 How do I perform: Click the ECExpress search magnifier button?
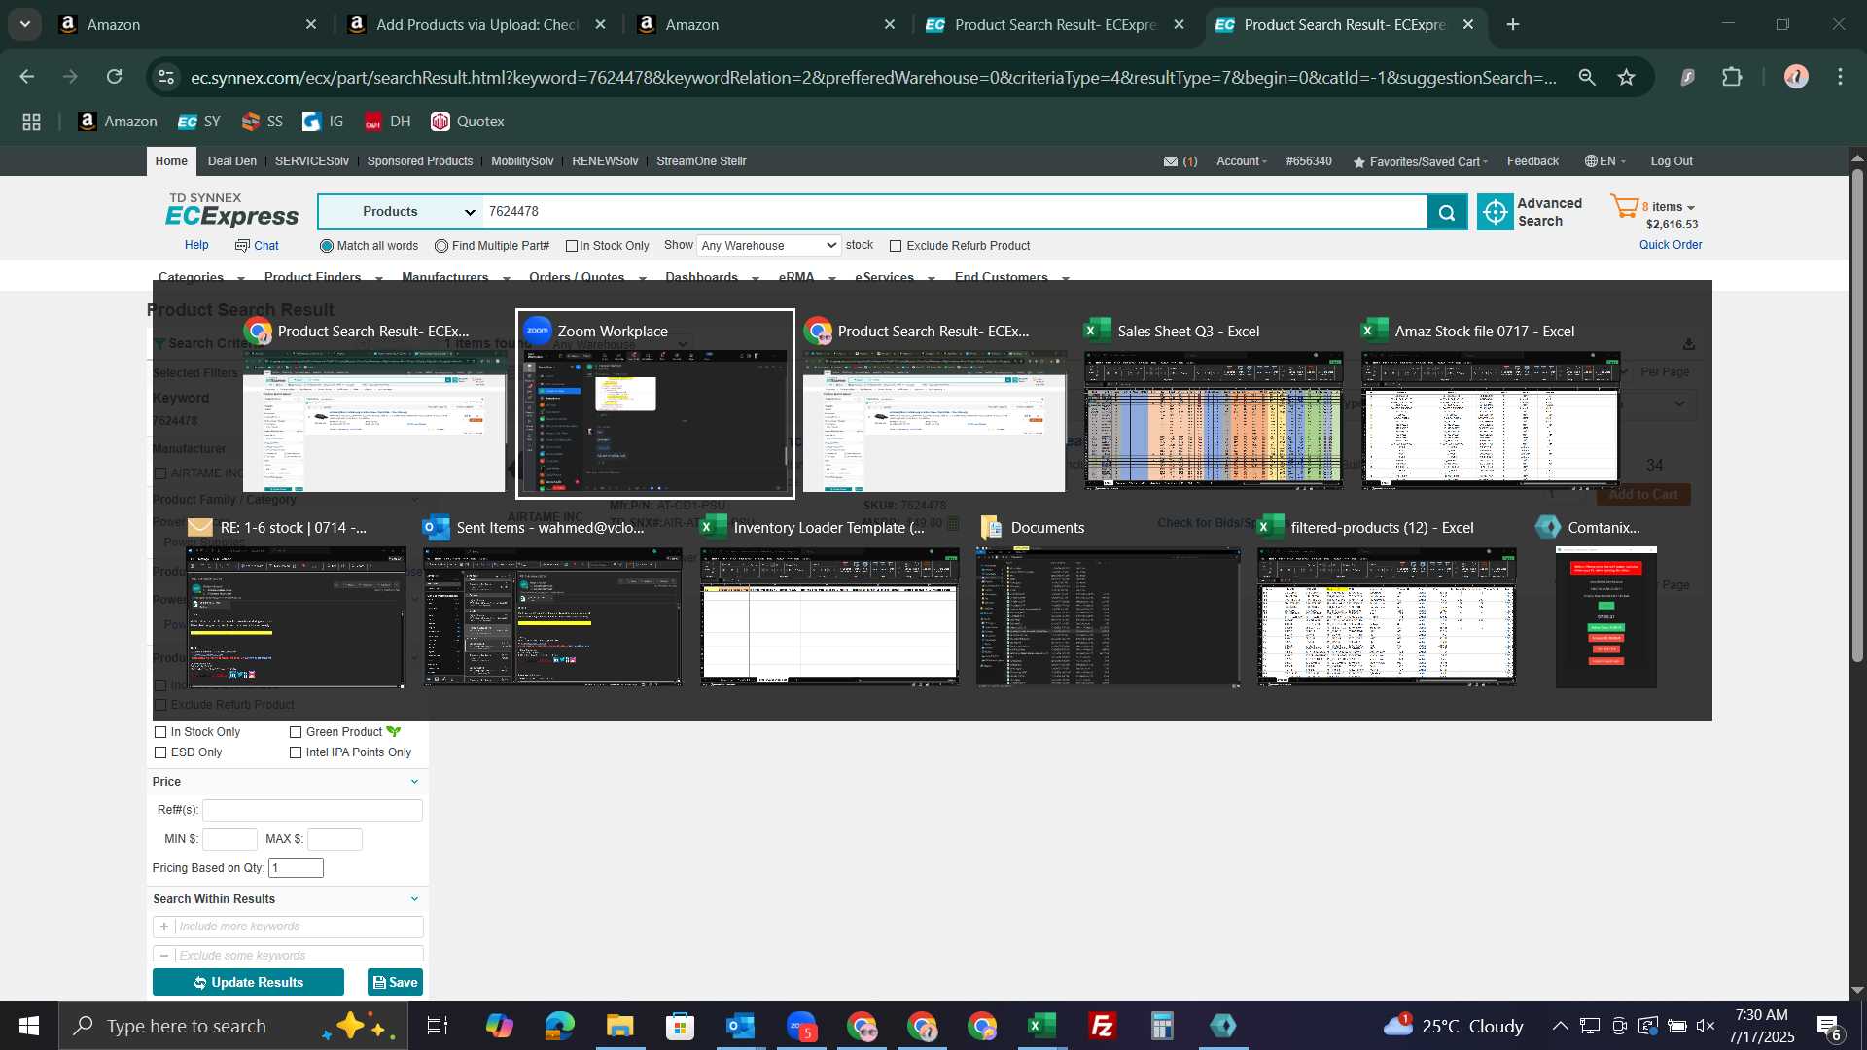point(1447,212)
